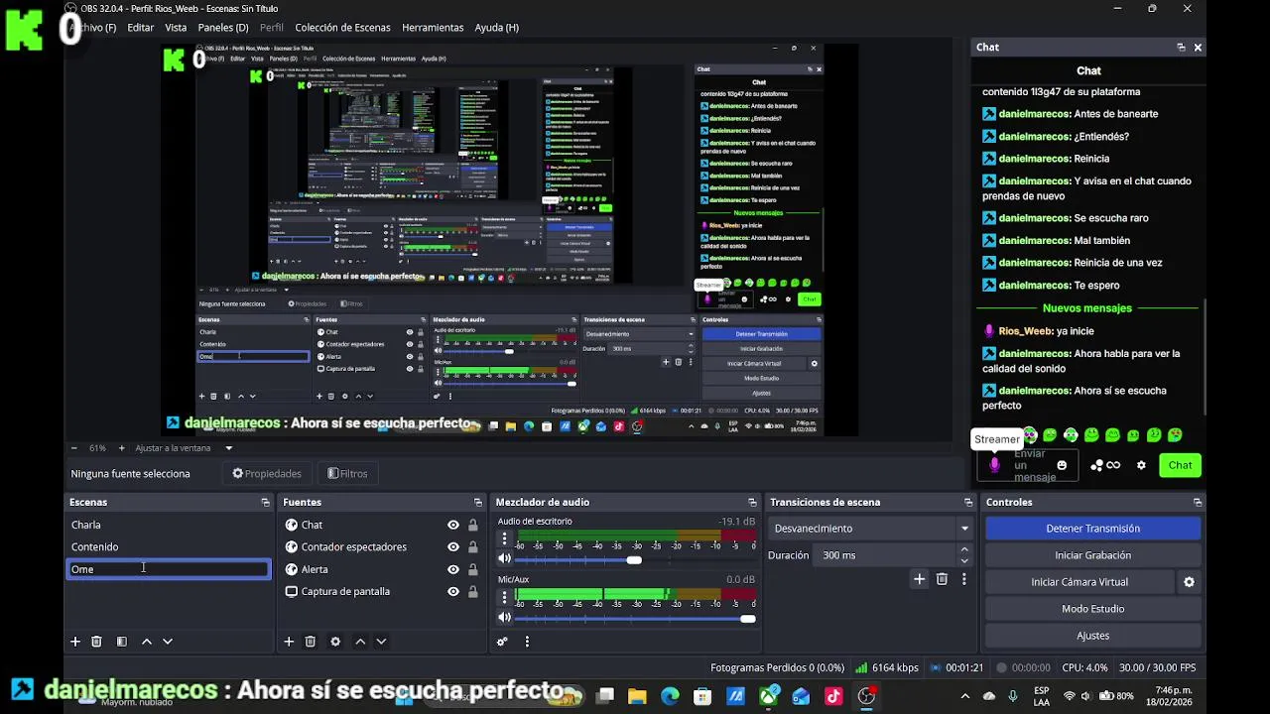Screen dimensions: 1270x714
Task: Float the Mezclador de audio panel
Action: (752, 502)
